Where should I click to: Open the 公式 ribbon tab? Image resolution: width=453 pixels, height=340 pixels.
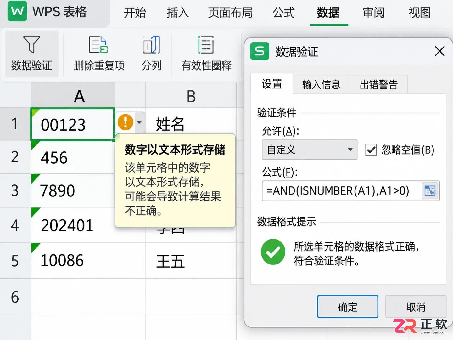[x=284, y=13]
